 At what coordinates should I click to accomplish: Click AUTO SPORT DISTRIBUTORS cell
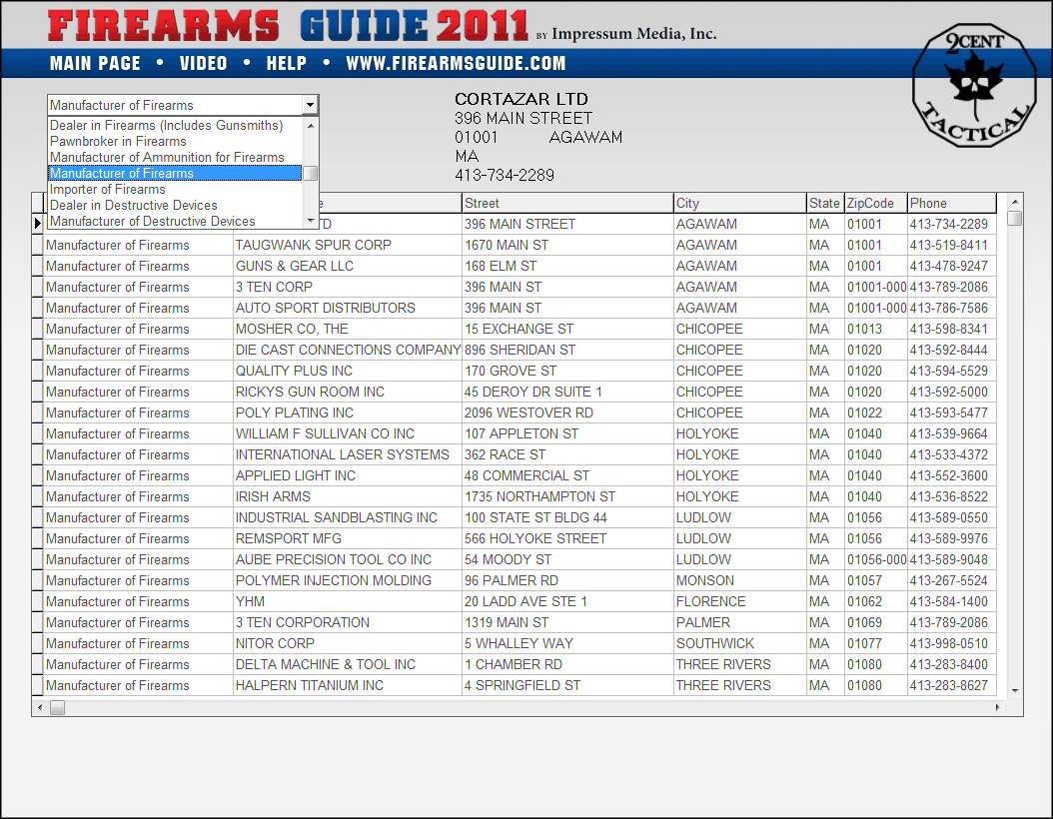coord(348,308)
